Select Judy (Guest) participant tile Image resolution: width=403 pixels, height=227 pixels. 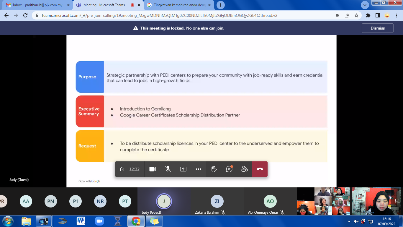(x=164, y=201)
